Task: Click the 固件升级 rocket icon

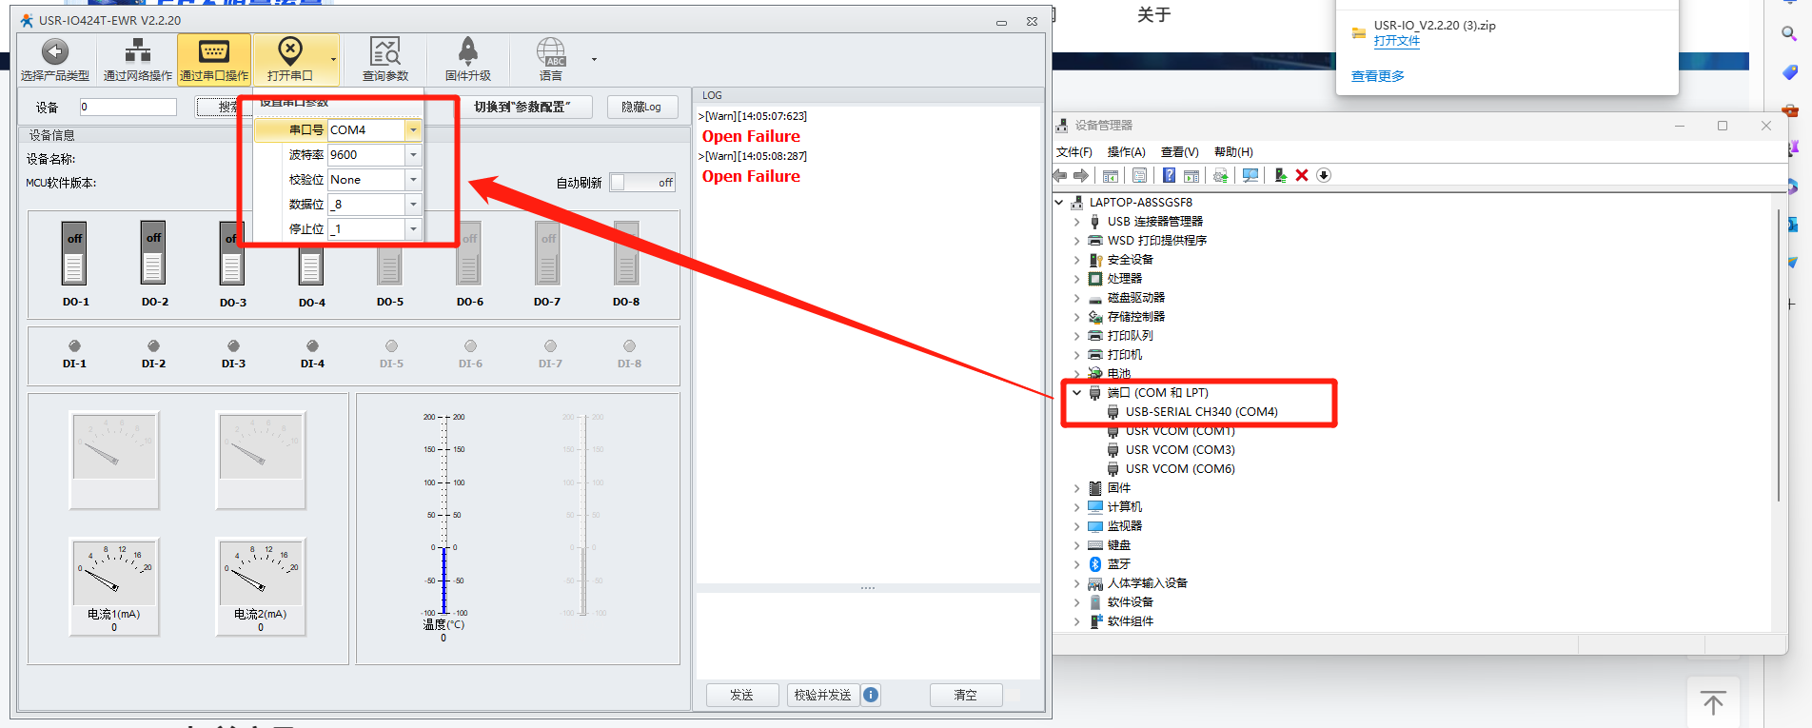Action: tap(468, 52)
